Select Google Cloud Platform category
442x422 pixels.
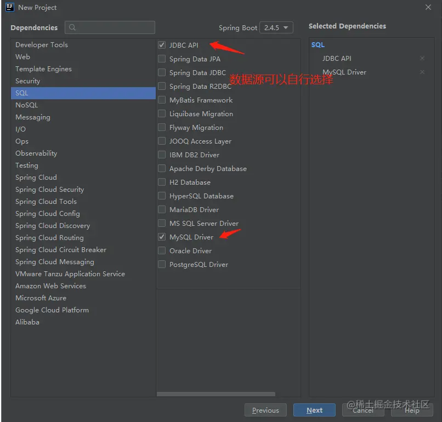coord(83,310)
